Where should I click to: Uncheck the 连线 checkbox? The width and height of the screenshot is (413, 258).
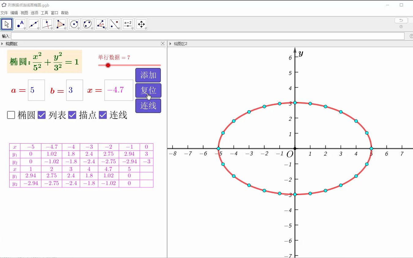coord(103,115)
